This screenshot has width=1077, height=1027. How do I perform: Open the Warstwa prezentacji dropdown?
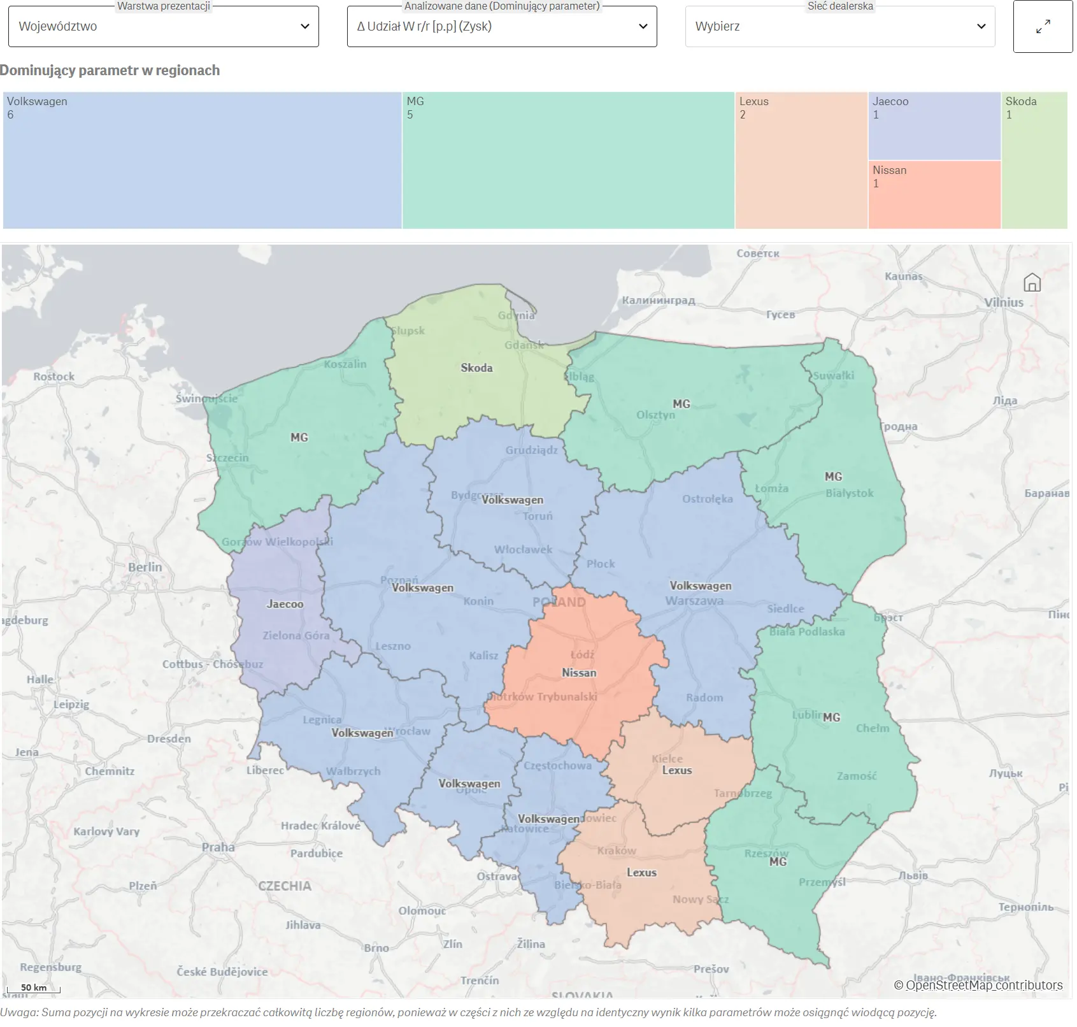tap(164, 26)
